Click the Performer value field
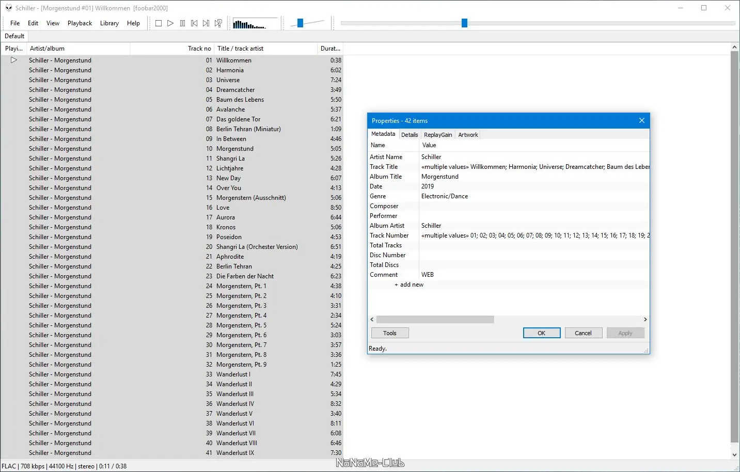The width and height of the screenshot is (740, 472). click(x=534, y=216)
